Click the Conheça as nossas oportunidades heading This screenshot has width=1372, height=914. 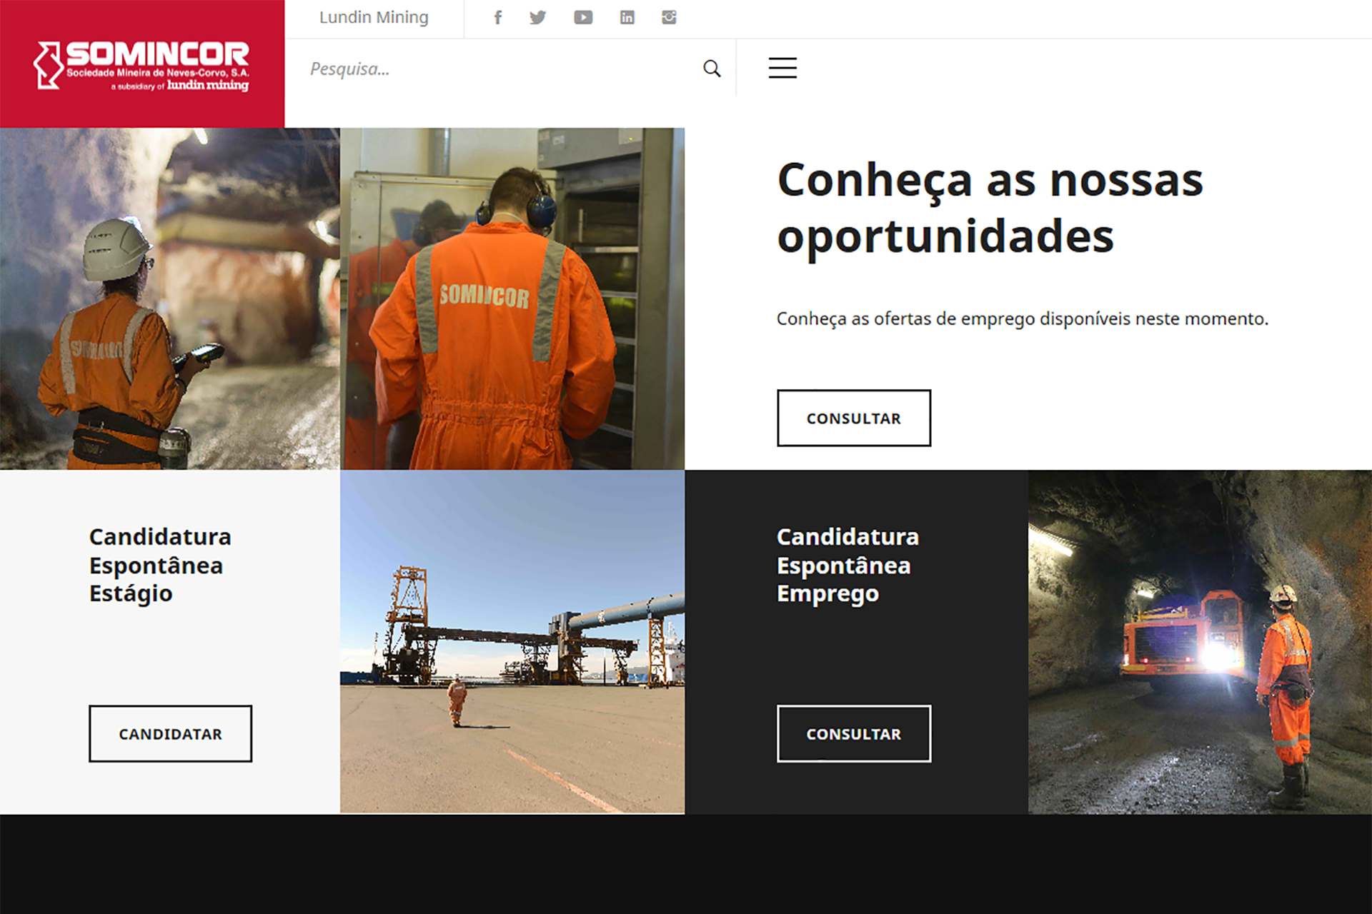click(990, 208)
